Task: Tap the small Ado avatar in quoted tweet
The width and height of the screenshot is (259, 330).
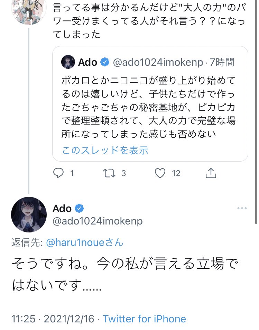Action: (68, 62)
